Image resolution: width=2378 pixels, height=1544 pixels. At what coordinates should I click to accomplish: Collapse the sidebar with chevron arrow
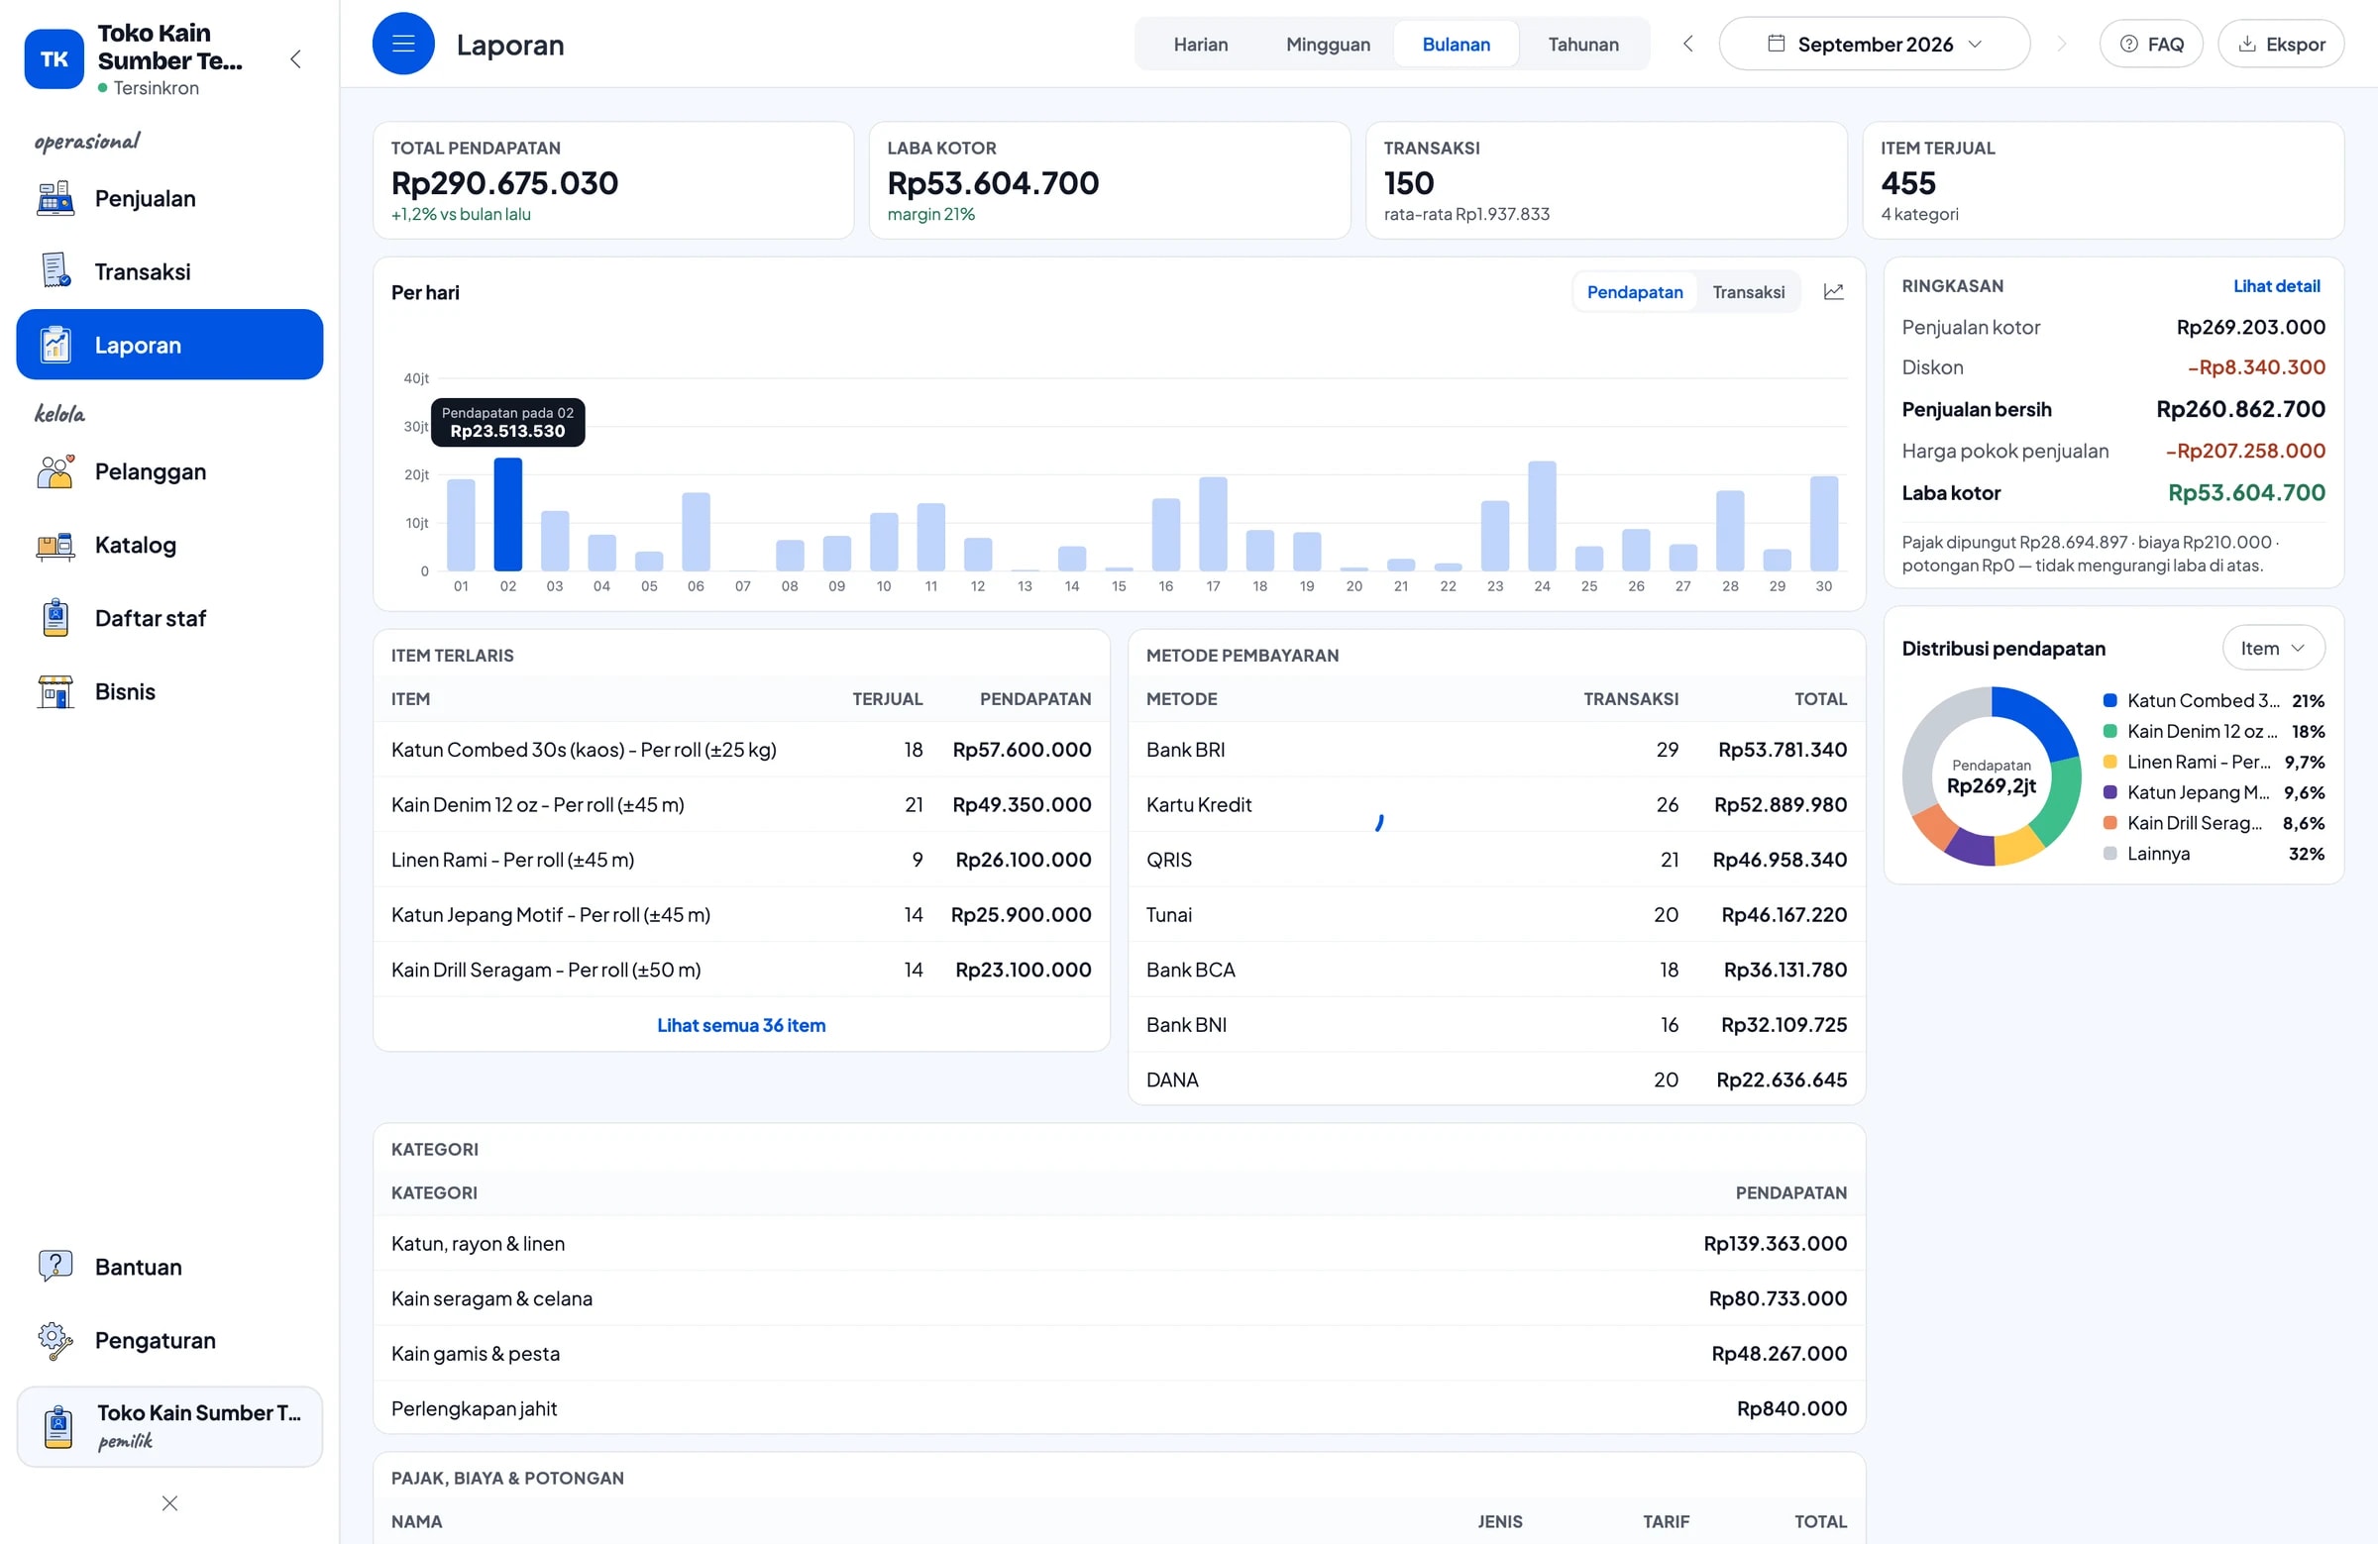(295, 58)
